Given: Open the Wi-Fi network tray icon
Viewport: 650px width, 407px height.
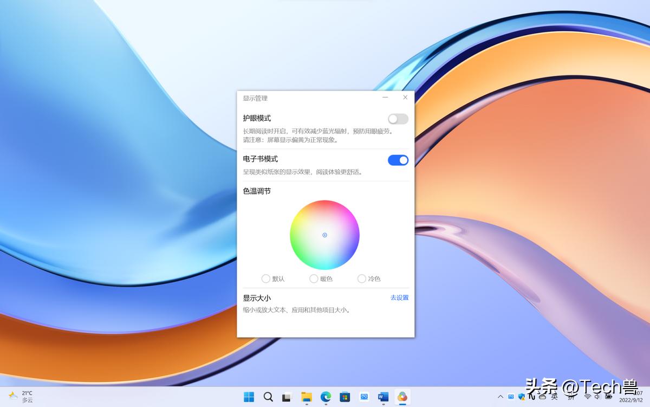Looking at the screenshot, I should point(587,397).
